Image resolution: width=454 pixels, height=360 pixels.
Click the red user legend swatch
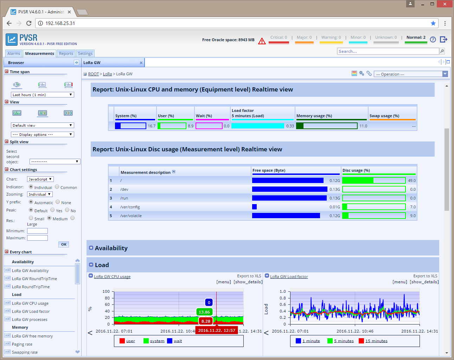click(122, 341)
